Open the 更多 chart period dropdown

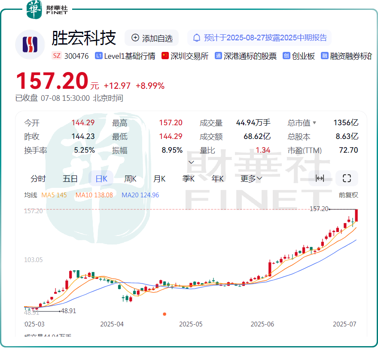tap(251, 178)
